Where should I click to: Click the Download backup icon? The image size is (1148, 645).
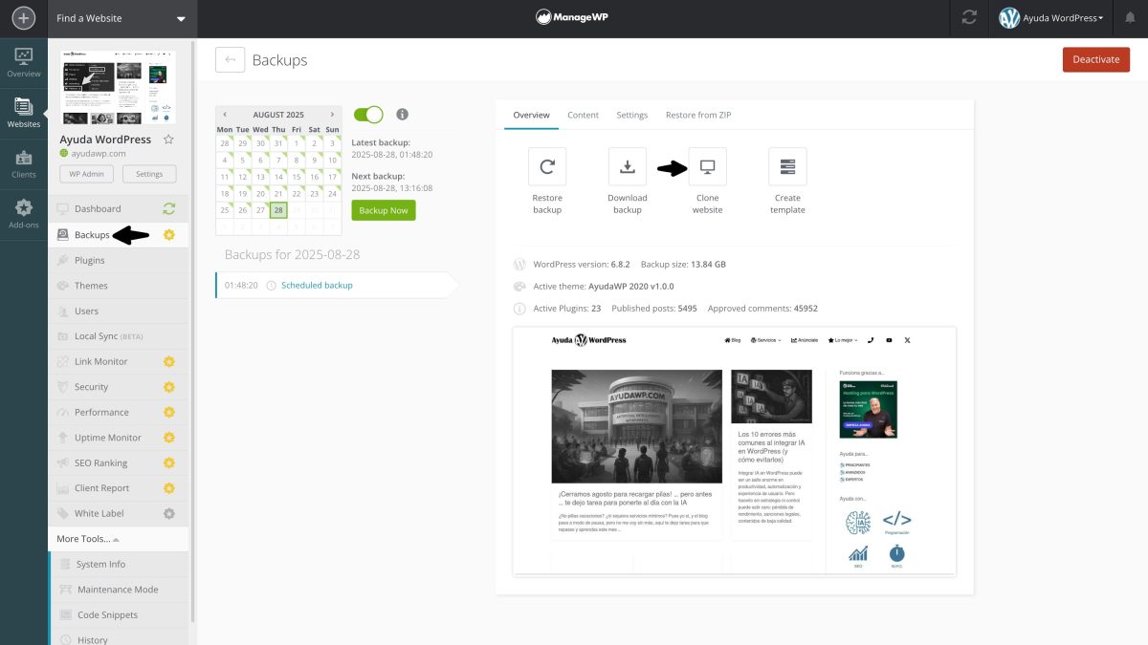(x=627, y=166)
